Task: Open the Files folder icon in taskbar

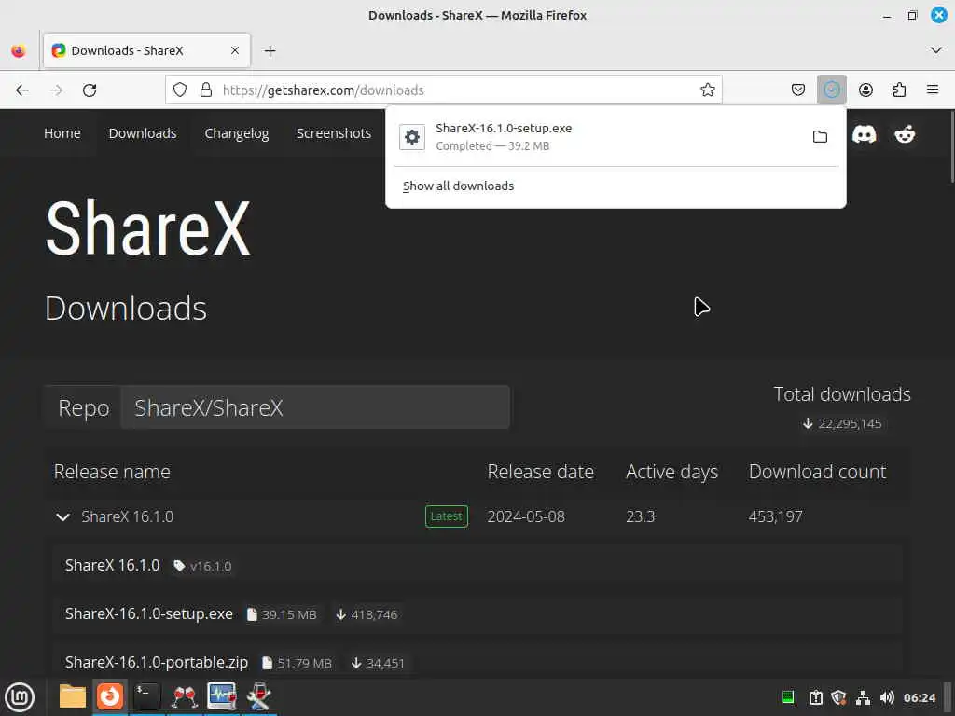Action: point(73,696)
